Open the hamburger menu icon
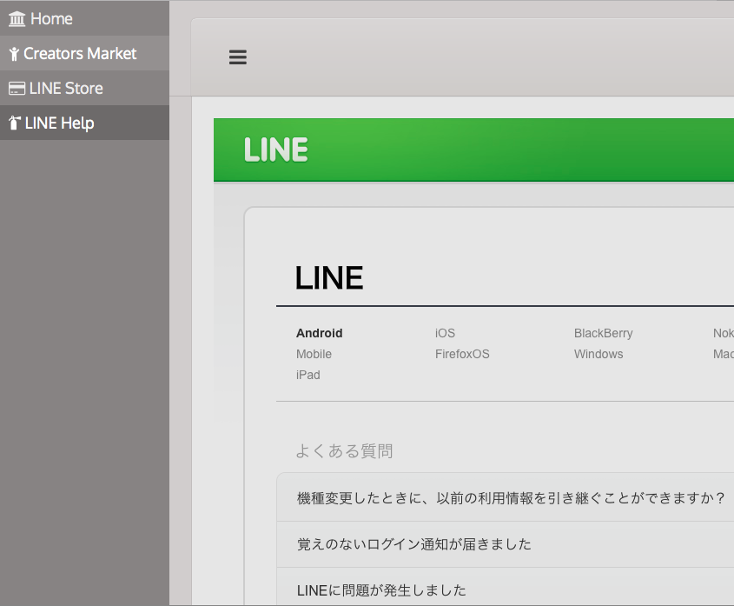734x606 pixels. [x=238, y=57]
